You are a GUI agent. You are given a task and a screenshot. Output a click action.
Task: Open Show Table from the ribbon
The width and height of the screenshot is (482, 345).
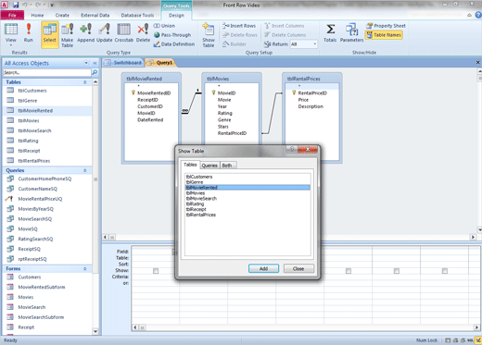209,35
